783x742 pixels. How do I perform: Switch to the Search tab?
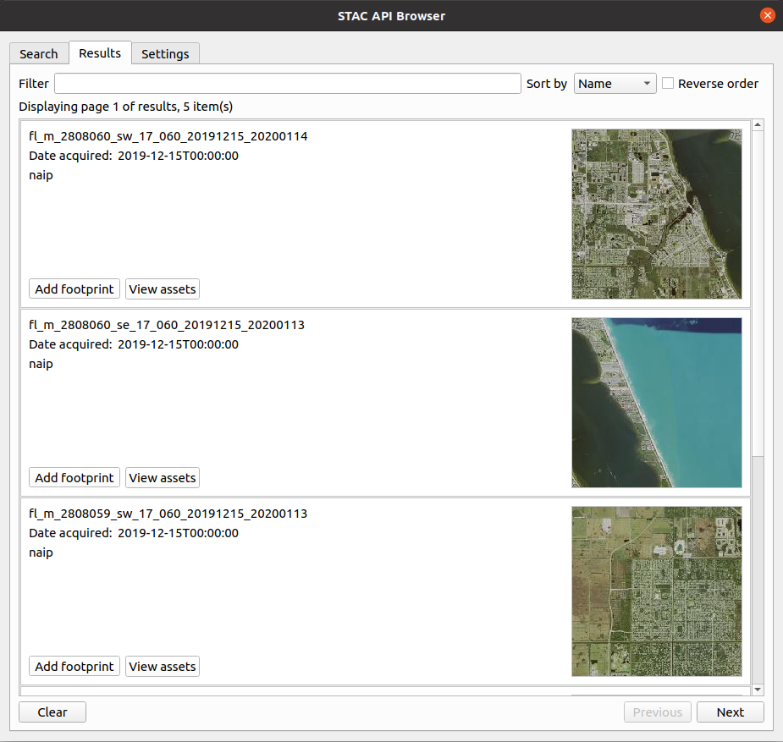coord(39,54)
